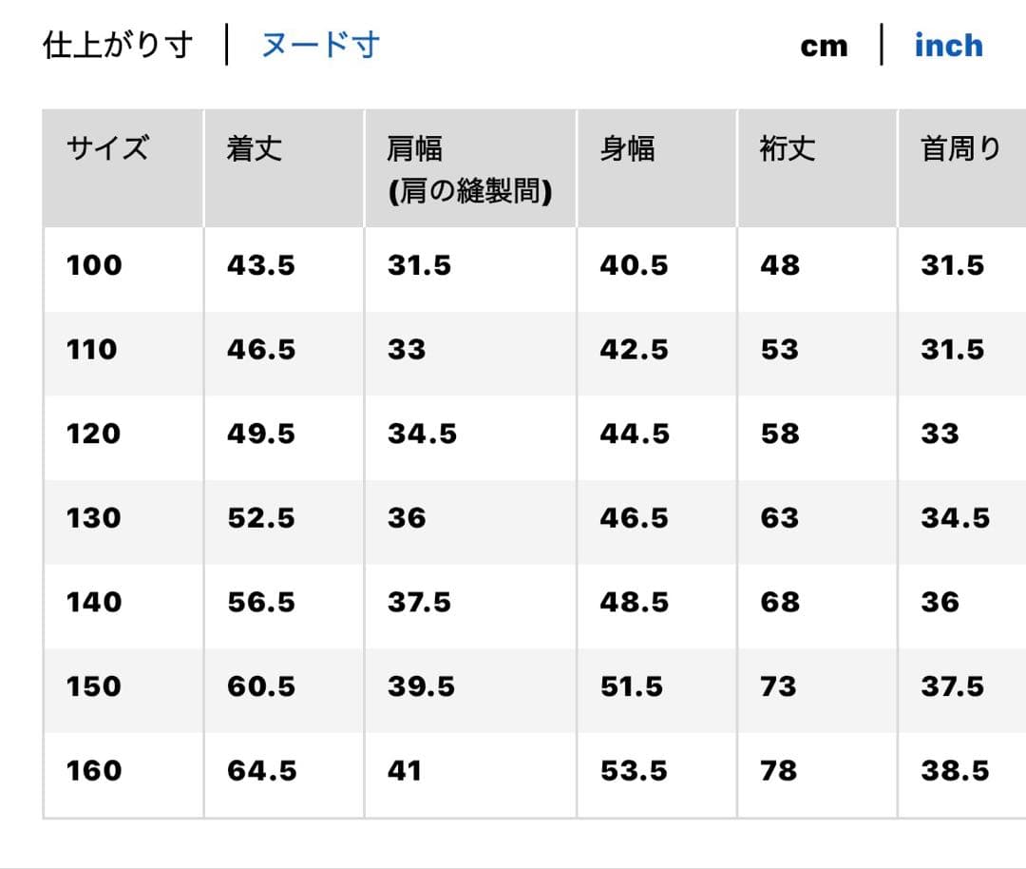The image size is (1026, 869).
Task: Click the サイズ column header
Action: [108, 148]
